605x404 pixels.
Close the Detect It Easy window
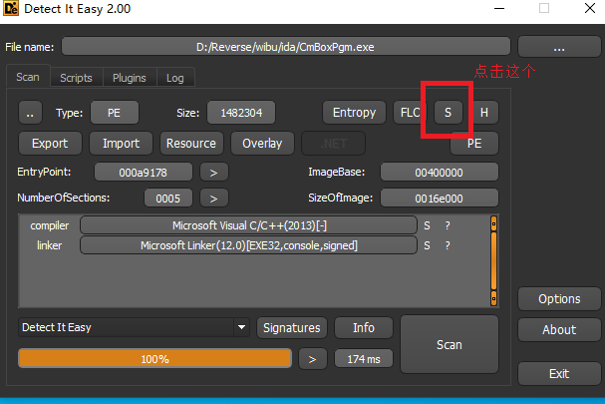coord(590,8)
